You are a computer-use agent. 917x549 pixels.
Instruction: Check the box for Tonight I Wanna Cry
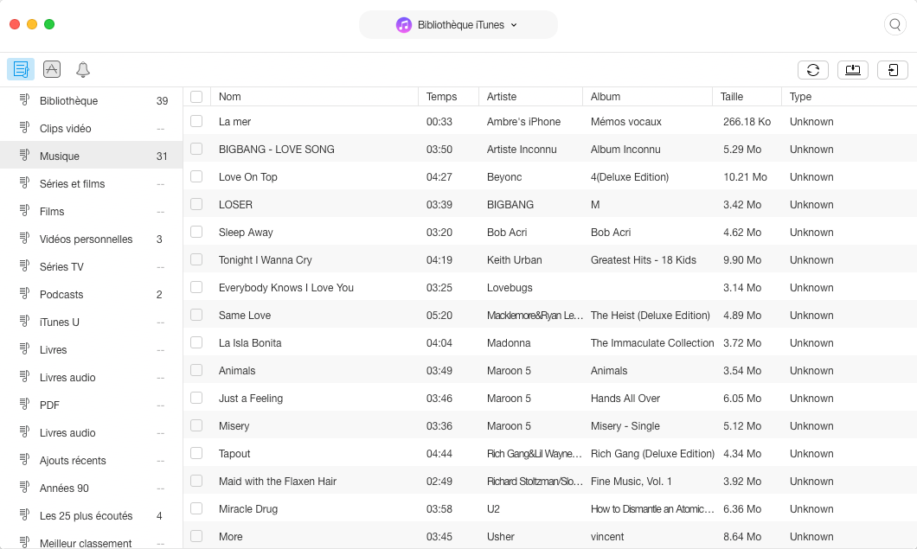196,259
